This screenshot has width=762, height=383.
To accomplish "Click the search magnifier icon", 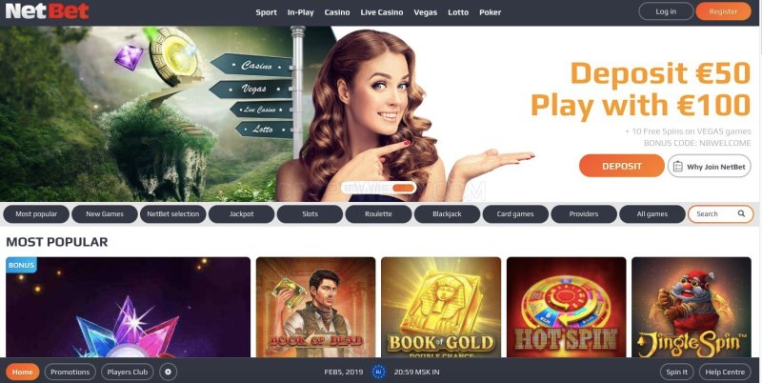I will pyautogui.click(x=741, y=213).
